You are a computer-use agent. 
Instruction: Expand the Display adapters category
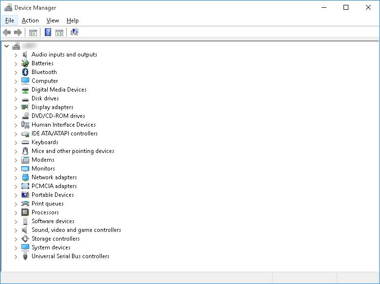coord(16,107)
